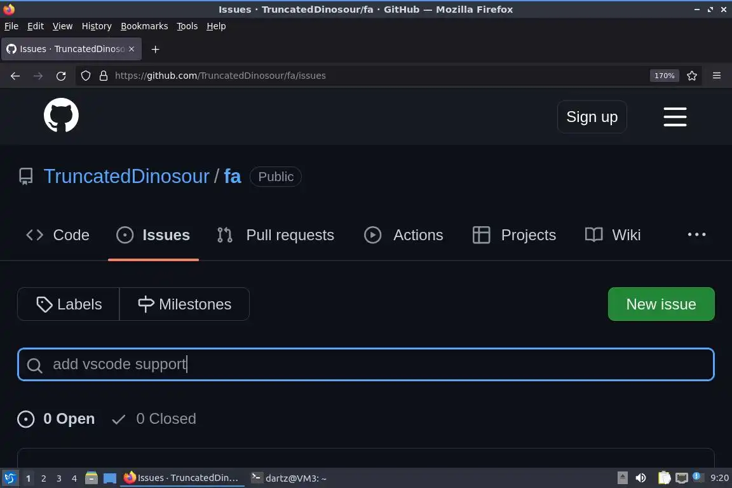Open the View menu

pyautogui.click(x=62, y=26)
